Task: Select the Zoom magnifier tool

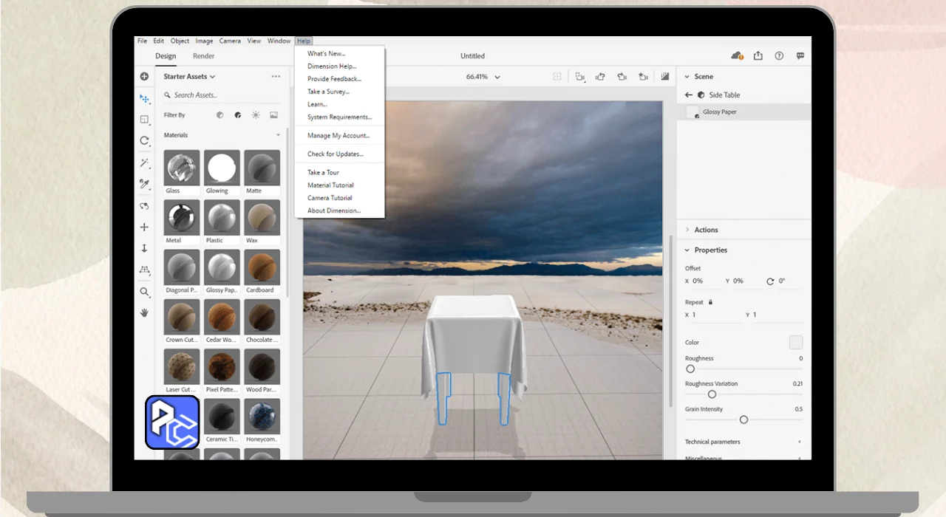Action: pos(144,292)
